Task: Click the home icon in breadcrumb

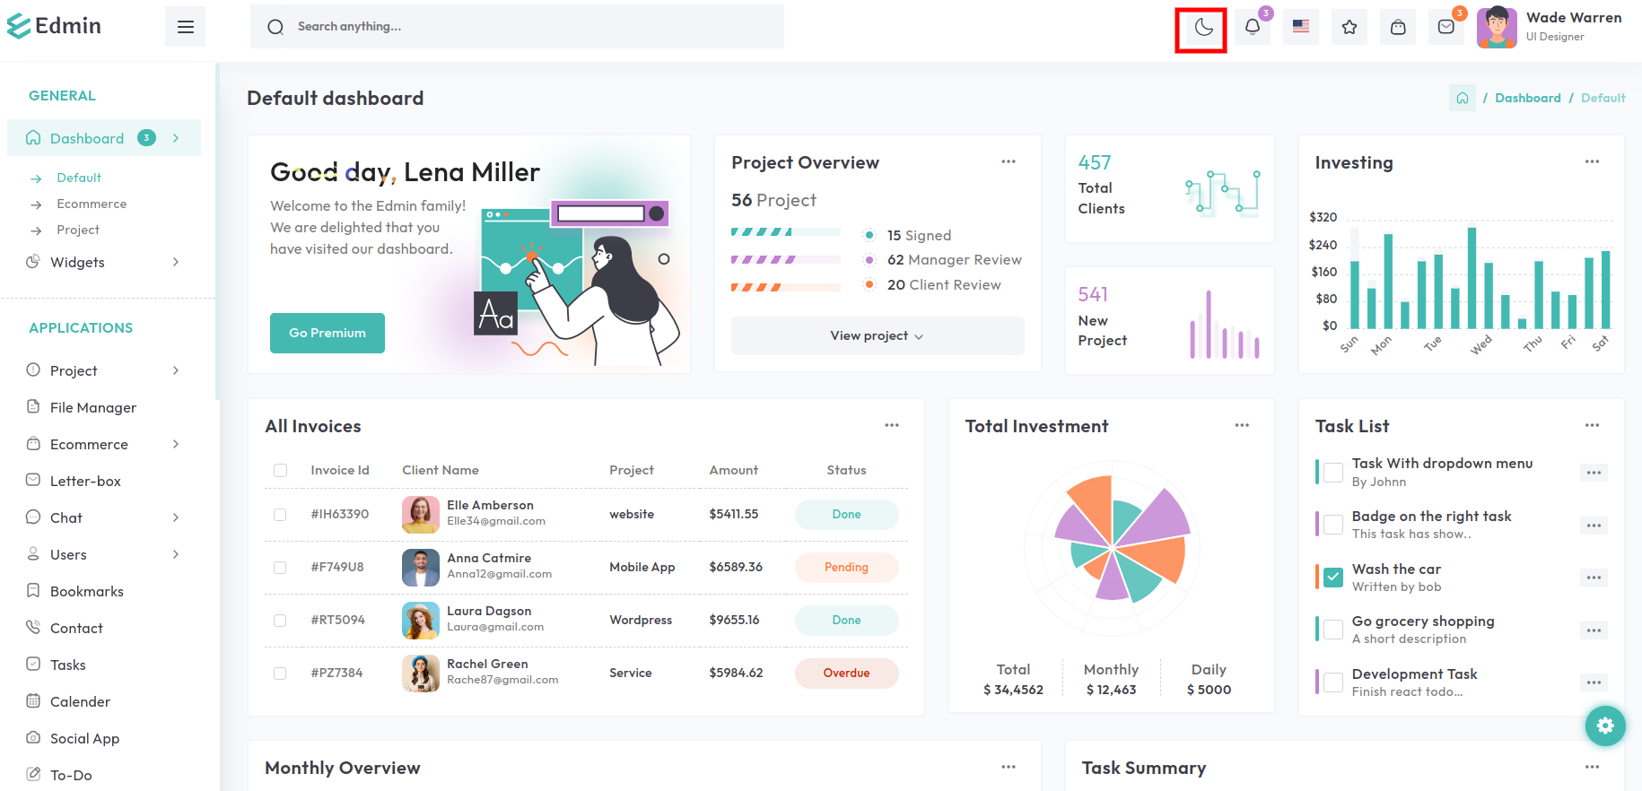Action: tap(1462, 98)
